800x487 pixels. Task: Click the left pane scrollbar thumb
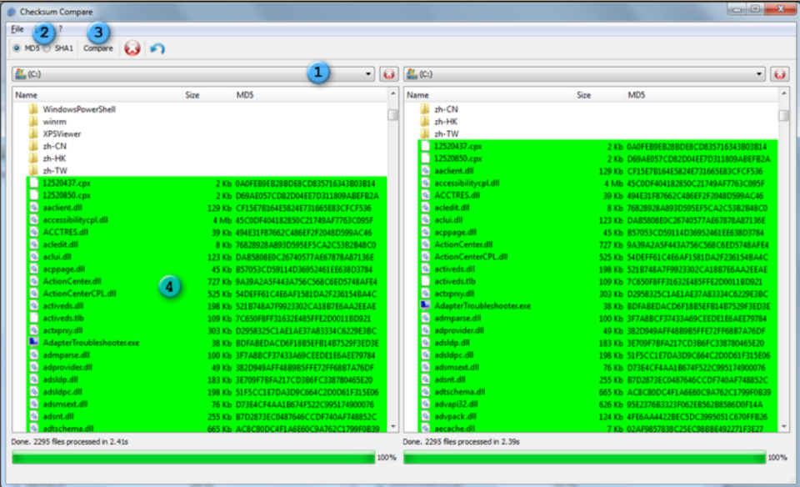[392, 115]
